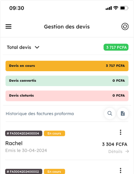134x174 pixels.
Task: Tap En cours status badge on FA3004202400004
Action: (54, 133)
